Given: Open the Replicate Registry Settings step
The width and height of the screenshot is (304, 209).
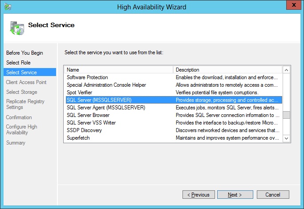Looking at the screenshot, I should 25,104.
